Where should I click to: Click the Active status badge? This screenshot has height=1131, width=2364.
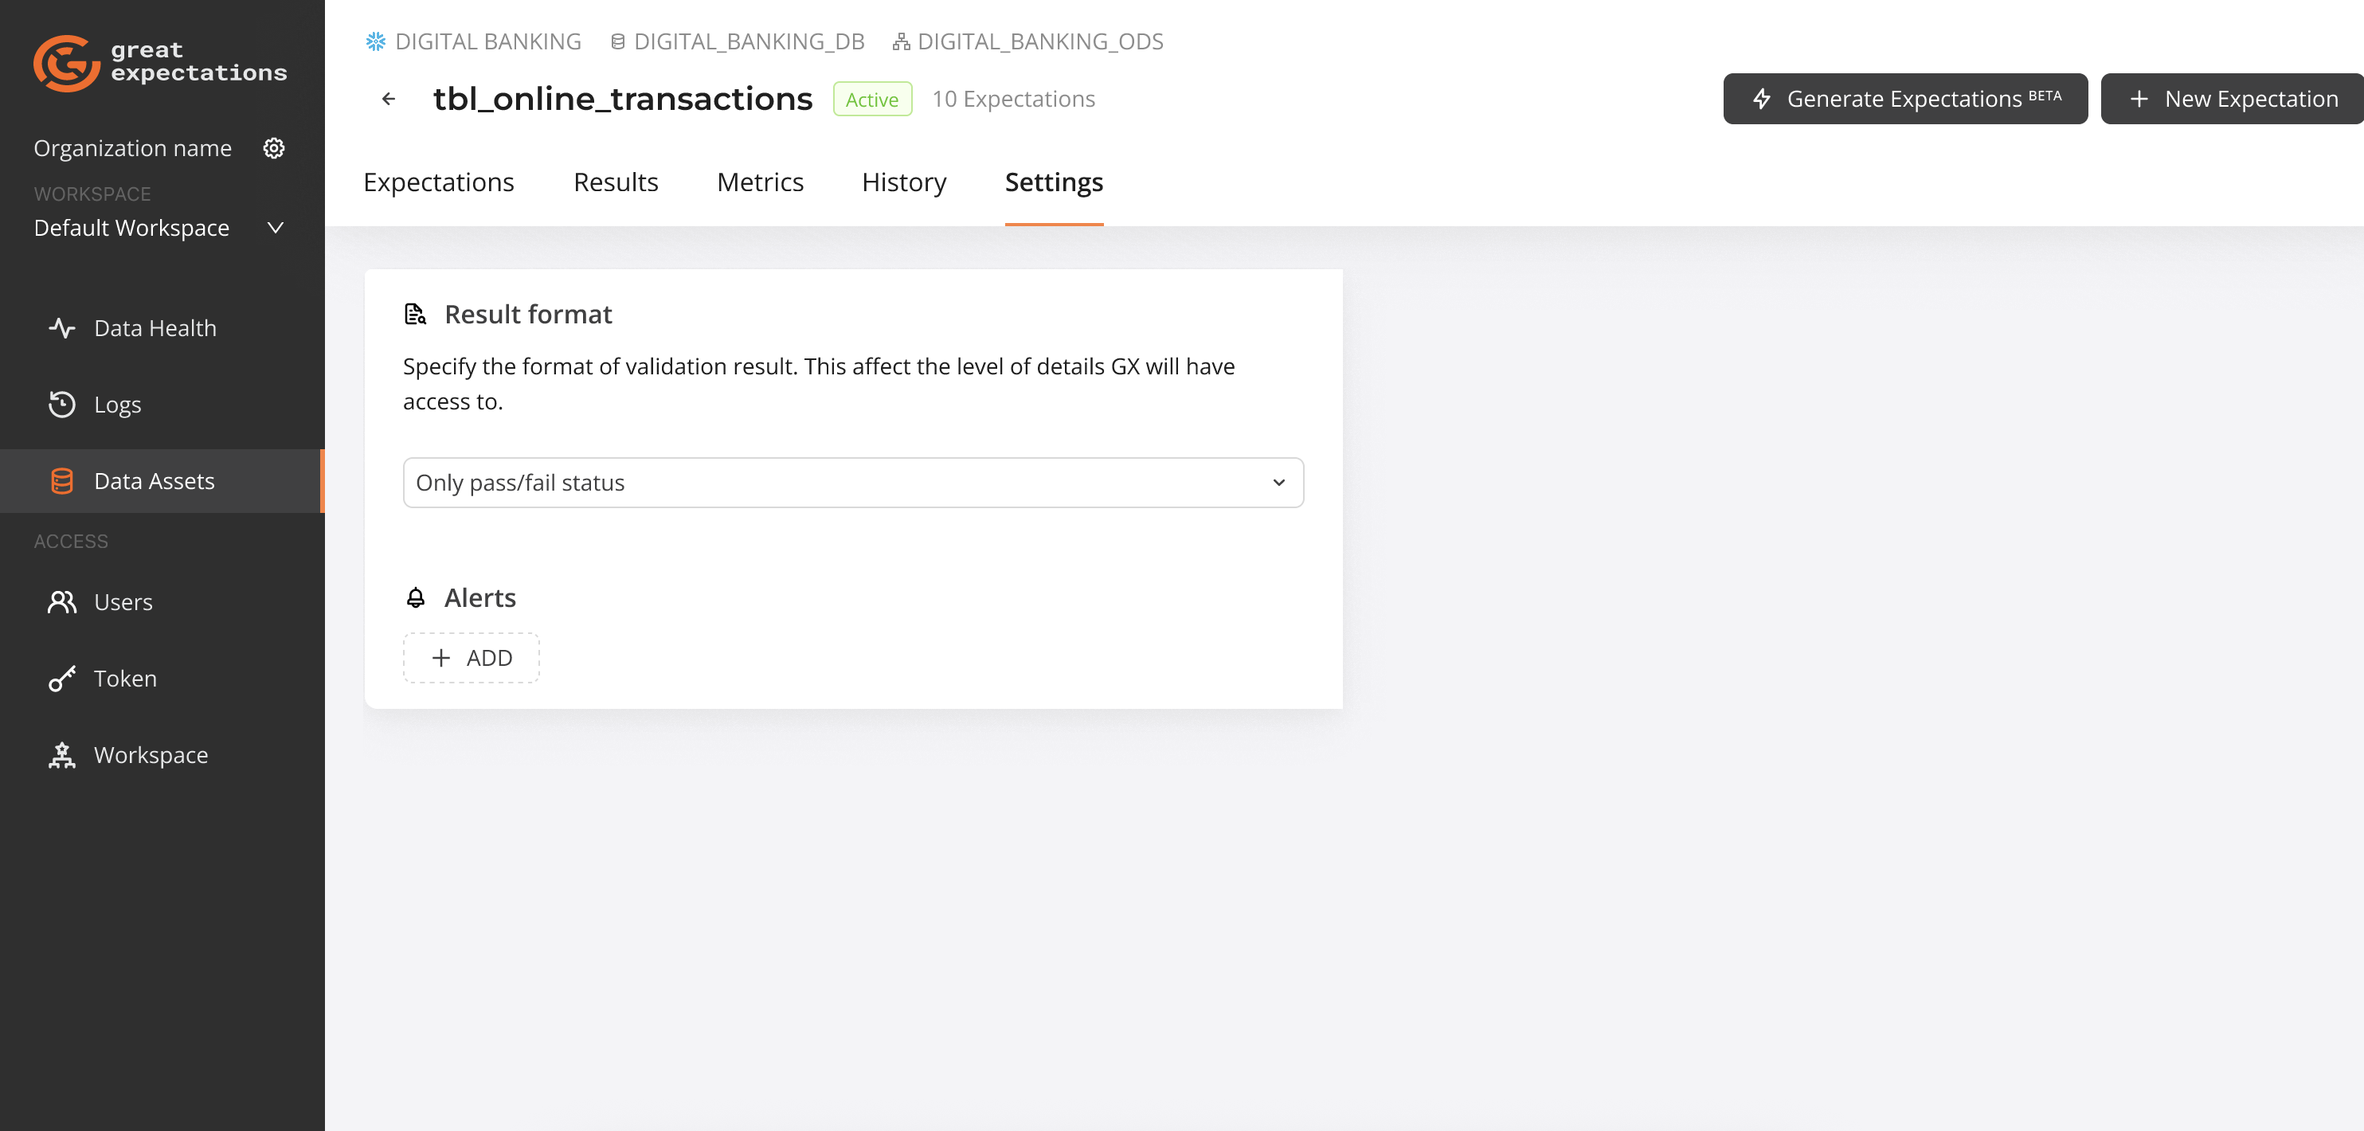point(872,98)
